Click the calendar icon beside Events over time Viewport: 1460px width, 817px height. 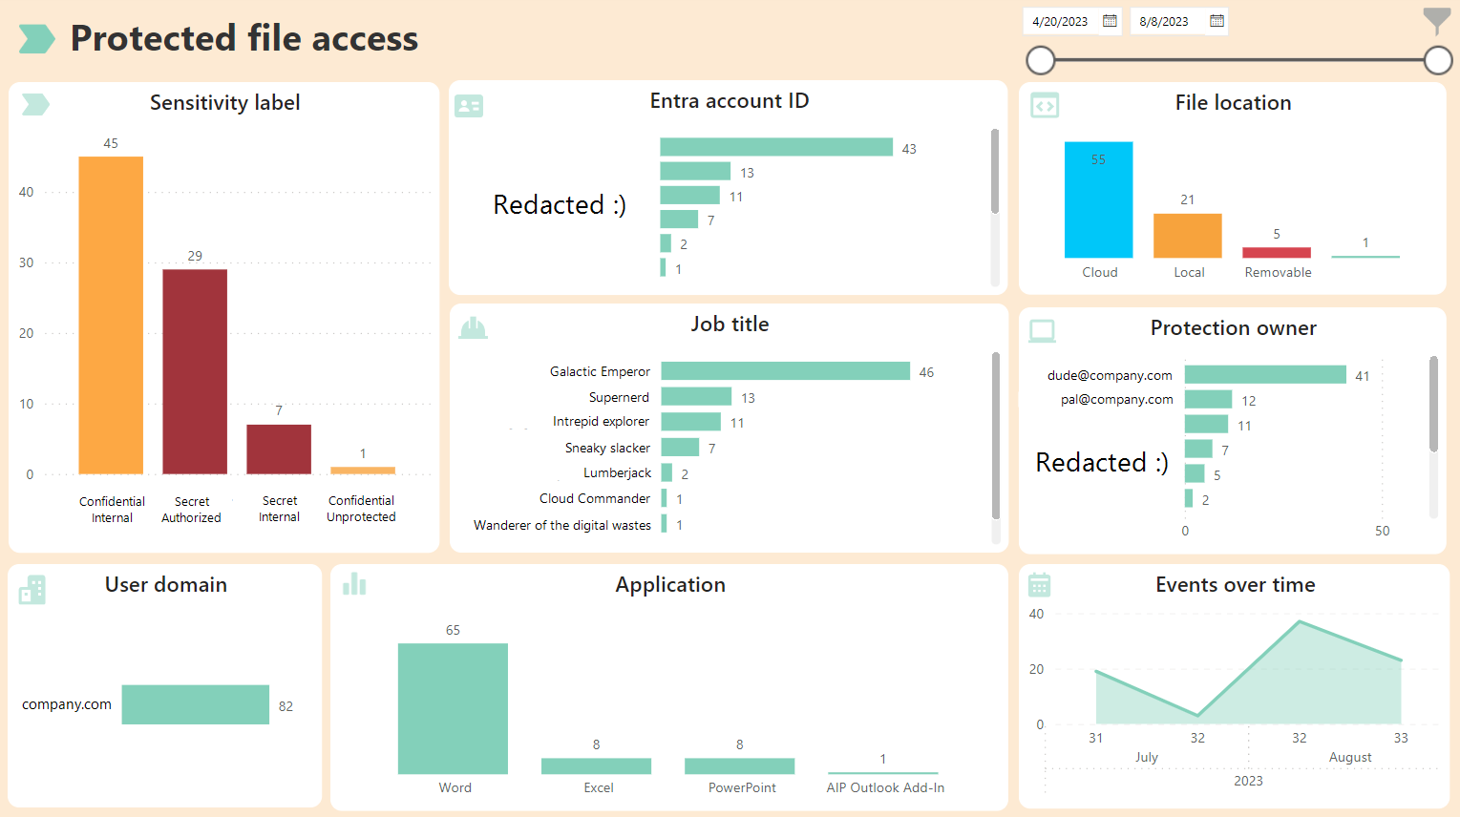[1040, 585]
